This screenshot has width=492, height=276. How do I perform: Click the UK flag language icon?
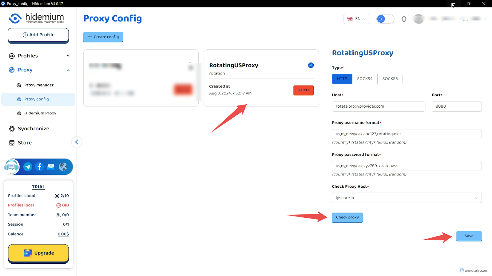click(350, 19)
